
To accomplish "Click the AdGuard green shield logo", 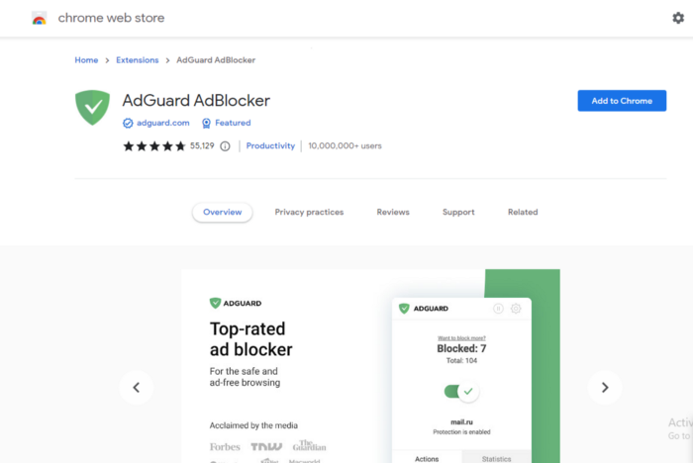I will click(92, 108).
